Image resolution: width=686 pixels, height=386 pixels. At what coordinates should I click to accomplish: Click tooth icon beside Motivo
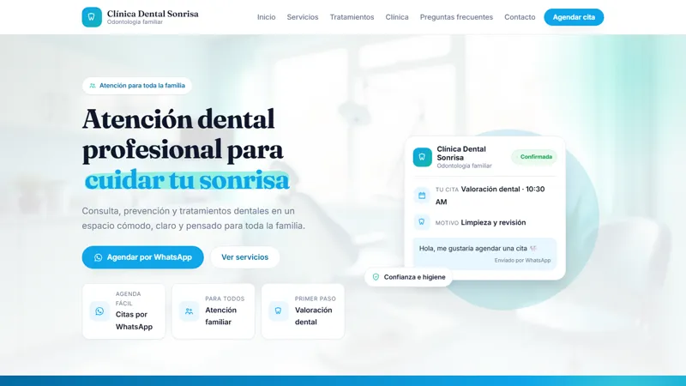422,222
